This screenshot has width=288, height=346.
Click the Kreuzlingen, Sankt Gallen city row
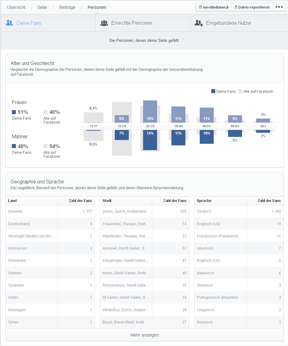pyautogui.click(x=145, y=261)
